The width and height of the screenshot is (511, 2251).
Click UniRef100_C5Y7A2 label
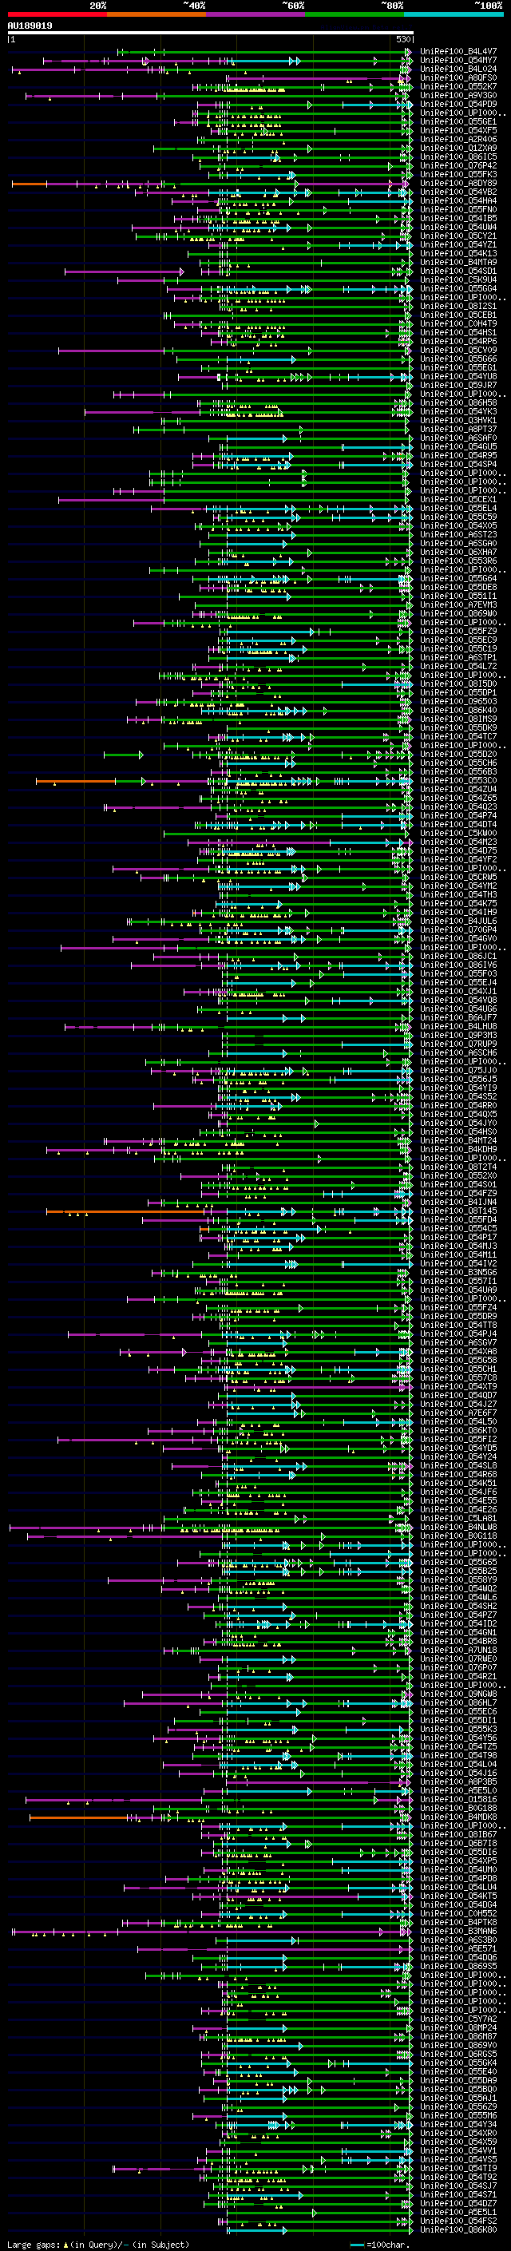point(458,2019)
